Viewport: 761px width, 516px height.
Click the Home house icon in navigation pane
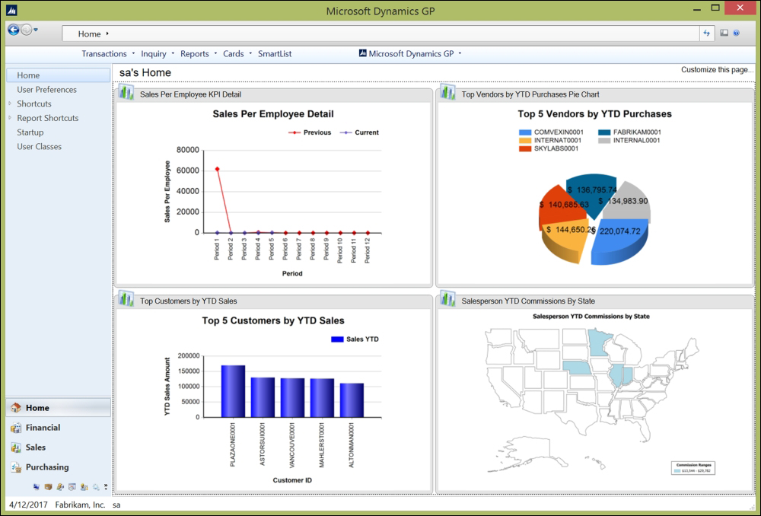[x=16, y=408]
